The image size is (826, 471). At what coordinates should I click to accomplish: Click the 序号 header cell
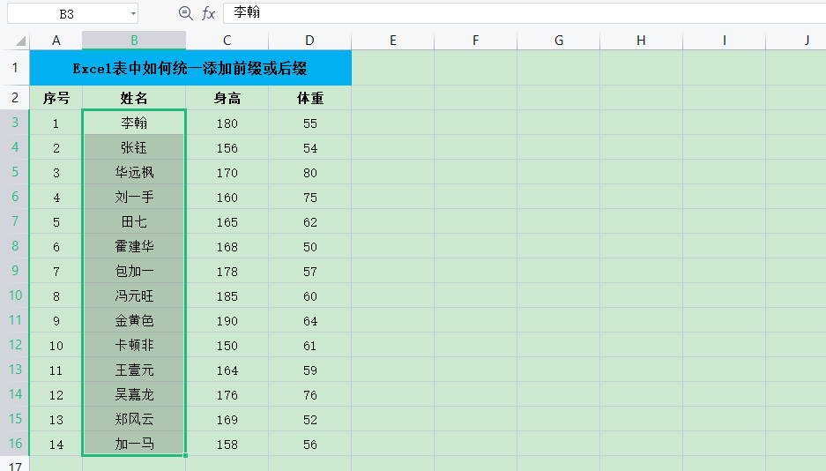coord(56,98)
